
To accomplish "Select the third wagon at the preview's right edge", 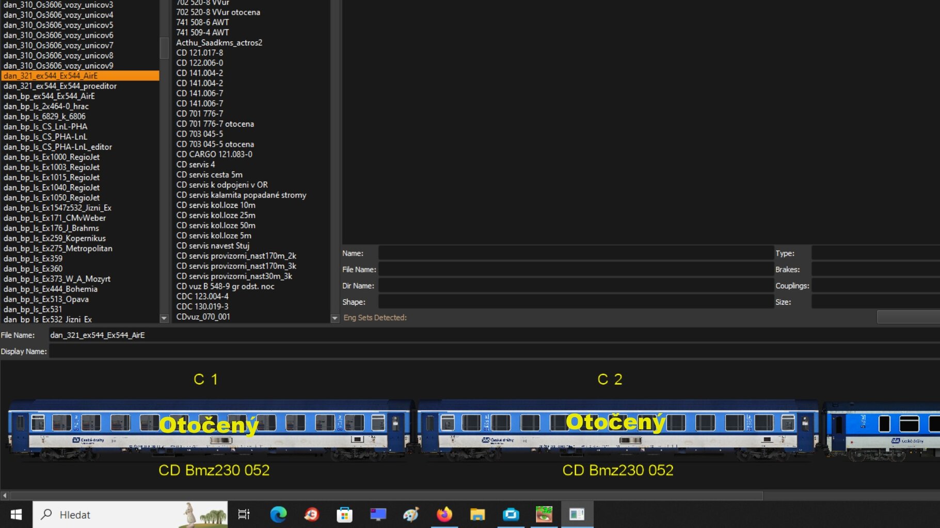I will coord(882,431).
